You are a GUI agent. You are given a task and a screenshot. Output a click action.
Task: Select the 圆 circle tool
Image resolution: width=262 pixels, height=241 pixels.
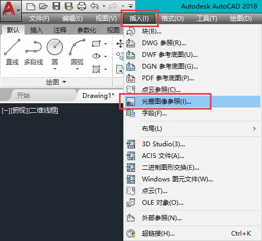[55, 52]
